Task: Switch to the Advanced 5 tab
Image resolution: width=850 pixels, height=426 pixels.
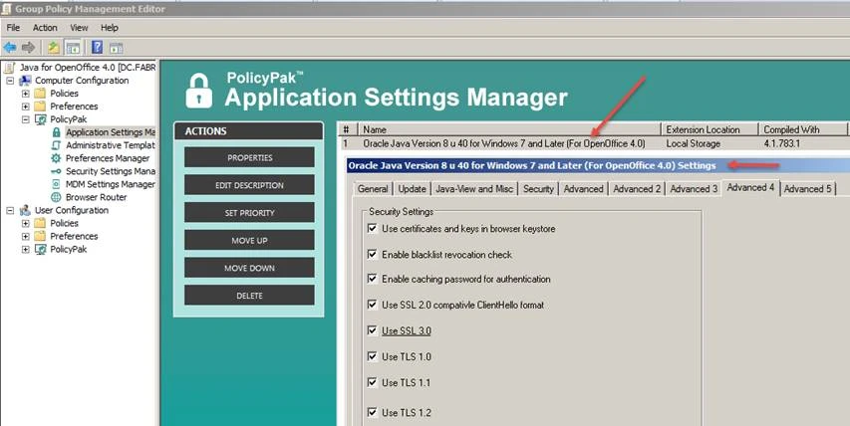Action: (808, 188)
